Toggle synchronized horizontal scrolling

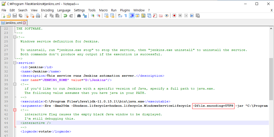click(112, 16)
